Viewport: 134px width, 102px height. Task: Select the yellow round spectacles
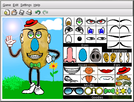[94, 91]
